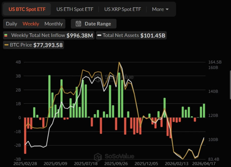
Task: Select the Daily interval option
Action: coord(12,24)
